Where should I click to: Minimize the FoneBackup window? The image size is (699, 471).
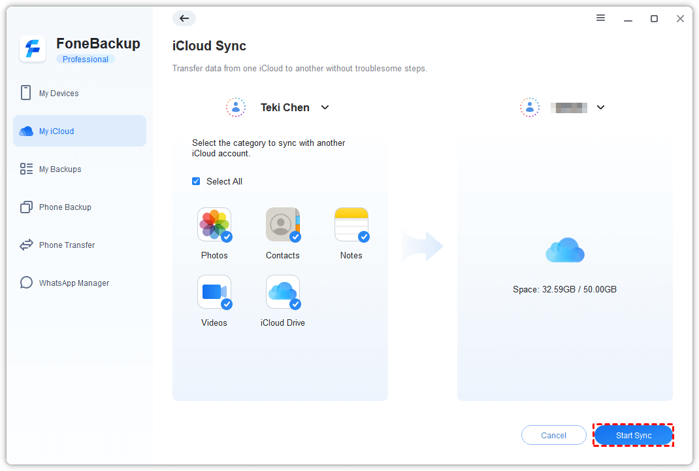click(x=628, y=19)
